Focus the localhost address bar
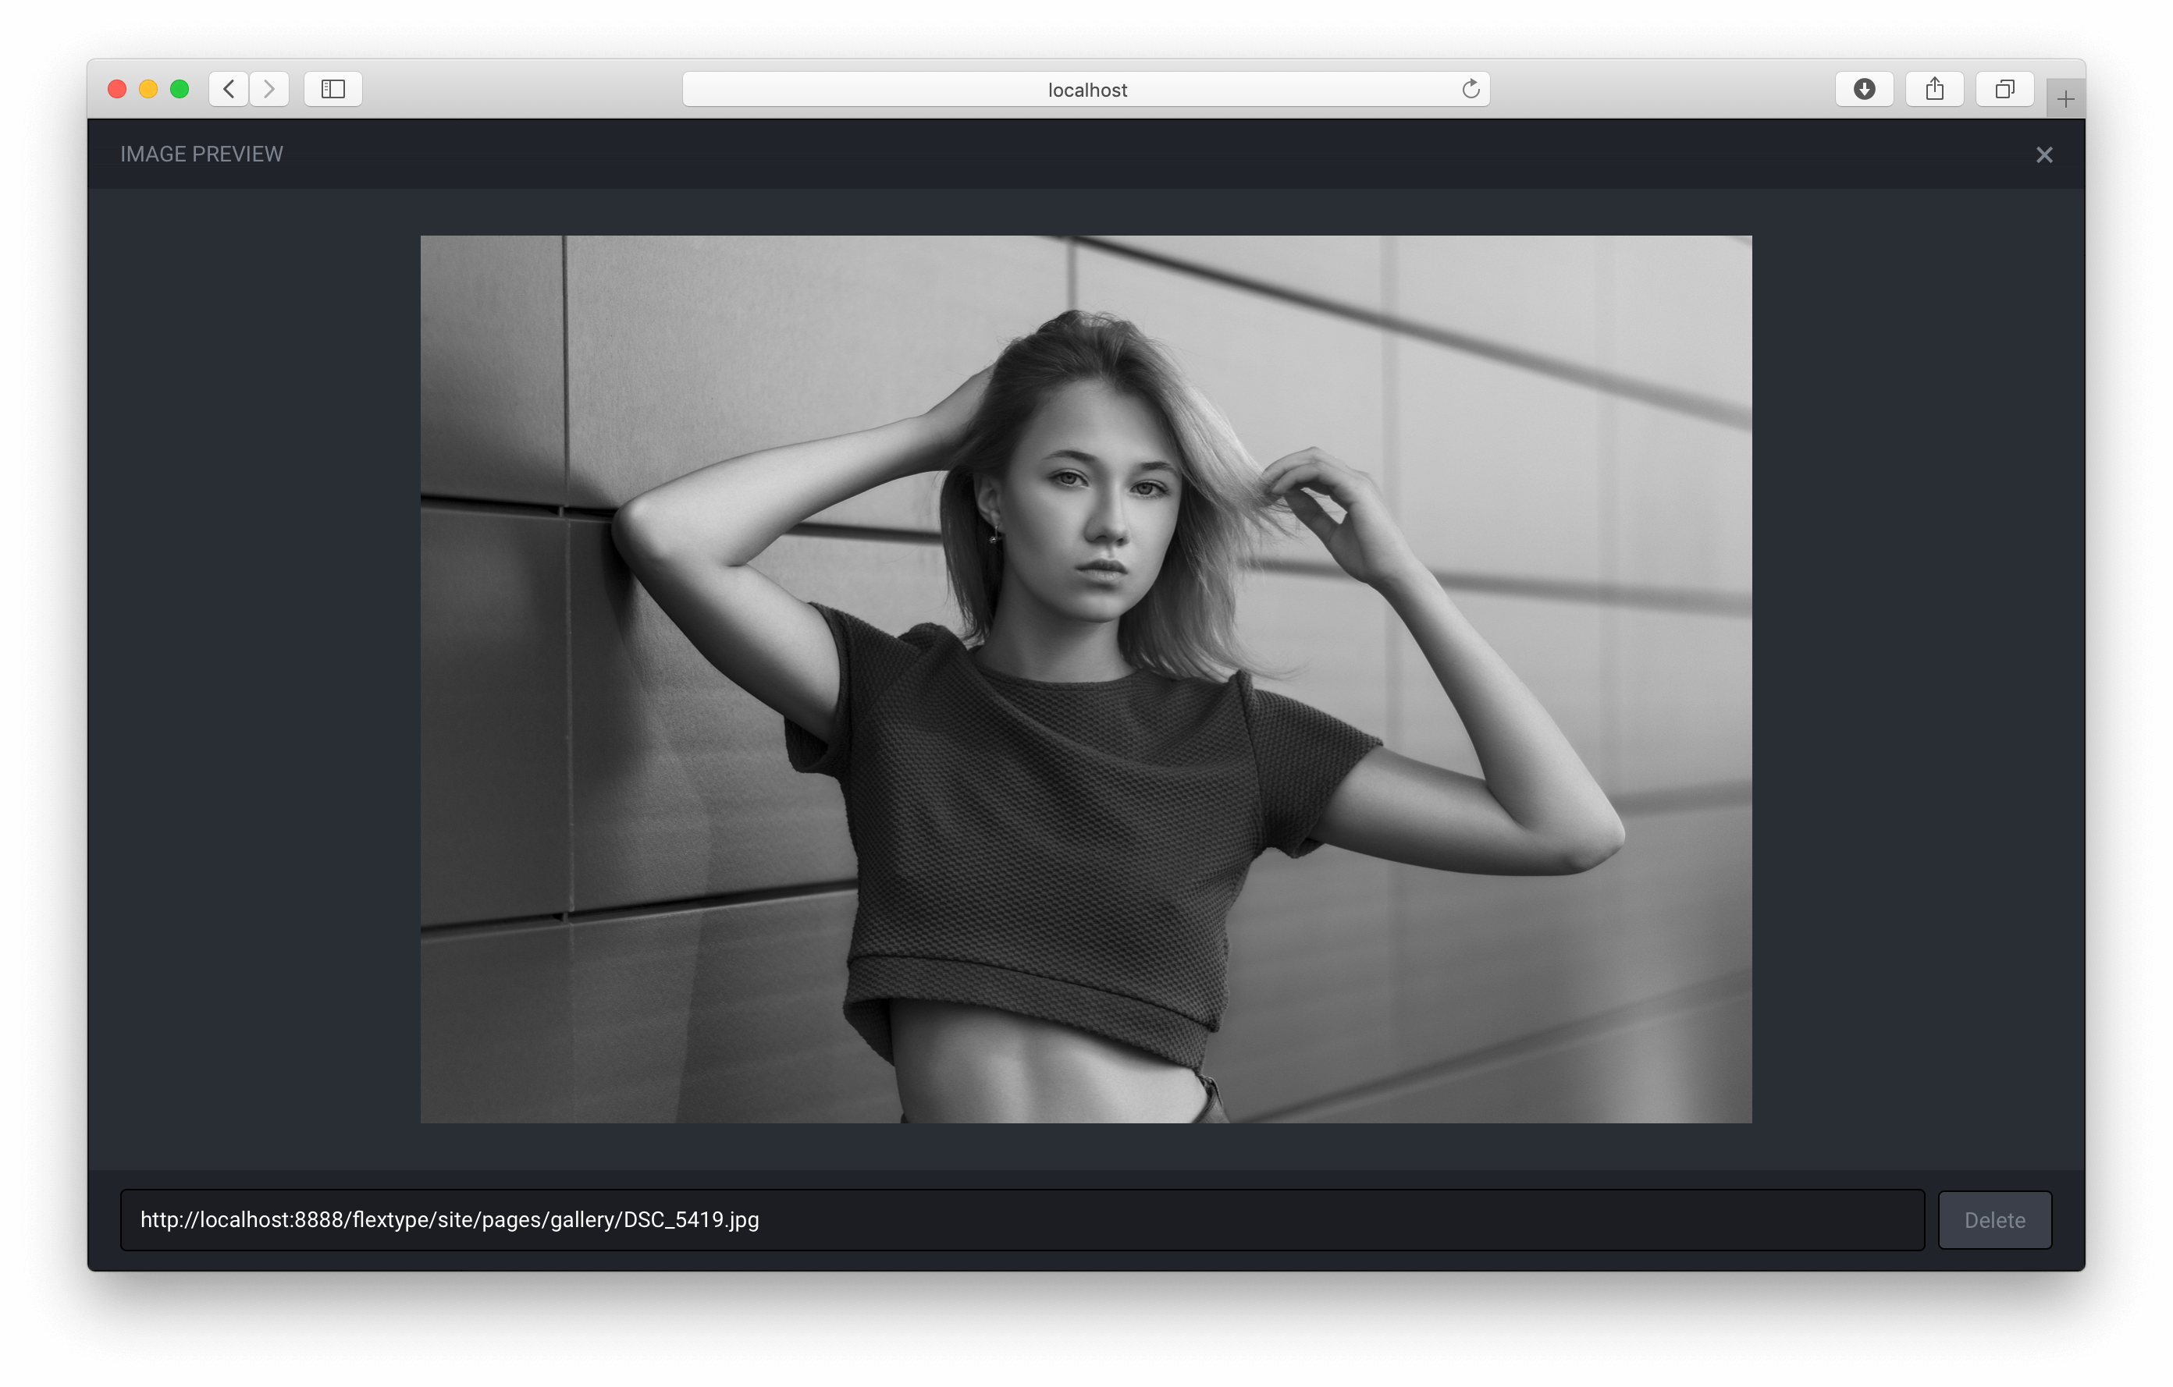This screenshot has width=2173, height=1387. [x=1086, y=89]
